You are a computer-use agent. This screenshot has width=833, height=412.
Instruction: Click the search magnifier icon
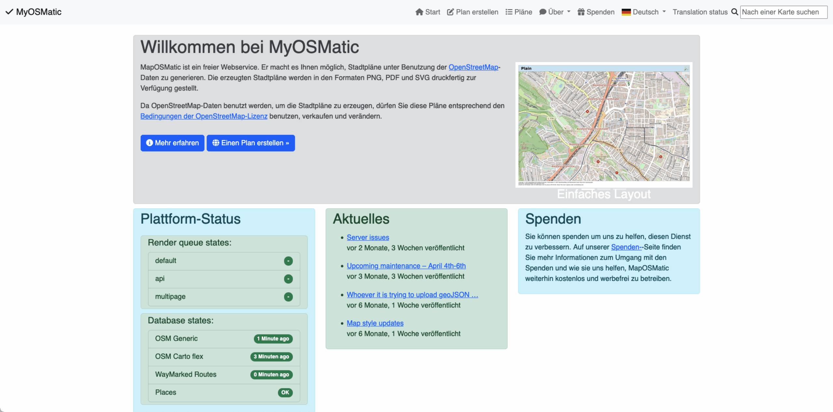(734, 12)
